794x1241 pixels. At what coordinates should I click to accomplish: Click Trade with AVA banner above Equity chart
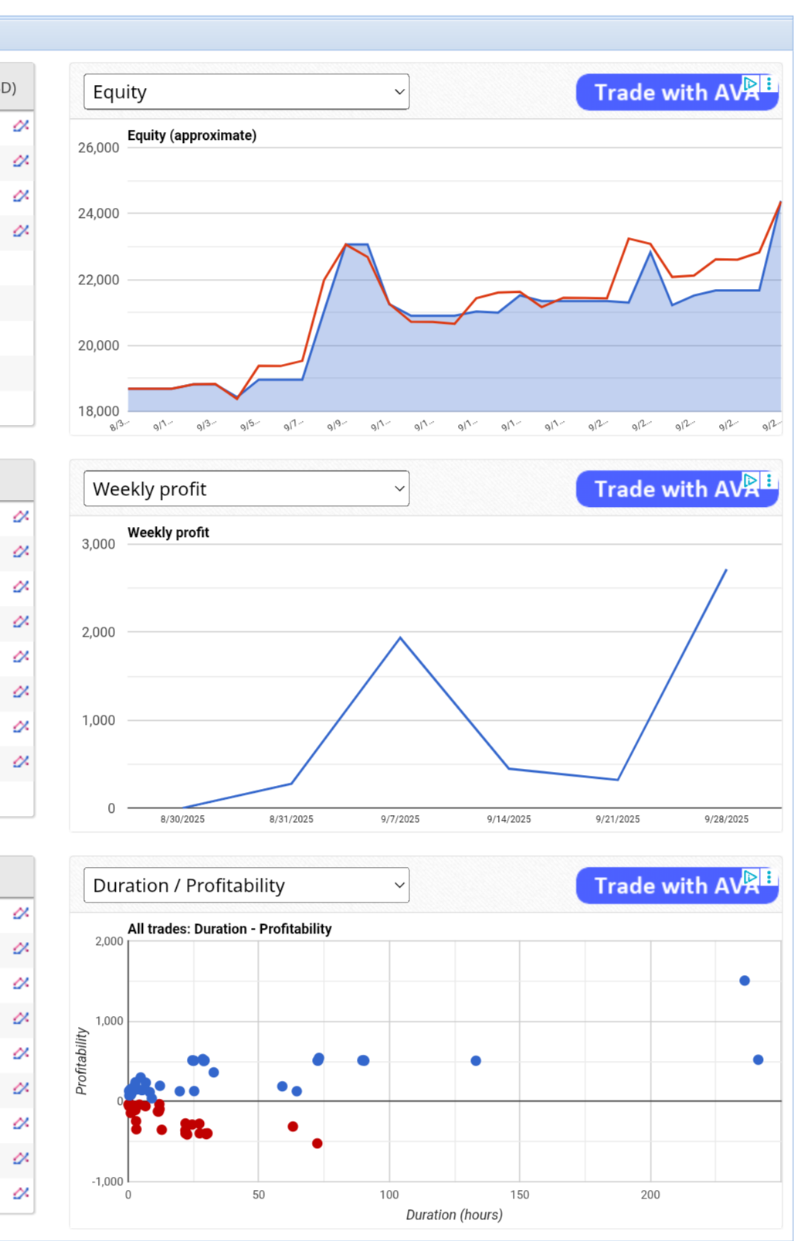click(x=664, y=93)
